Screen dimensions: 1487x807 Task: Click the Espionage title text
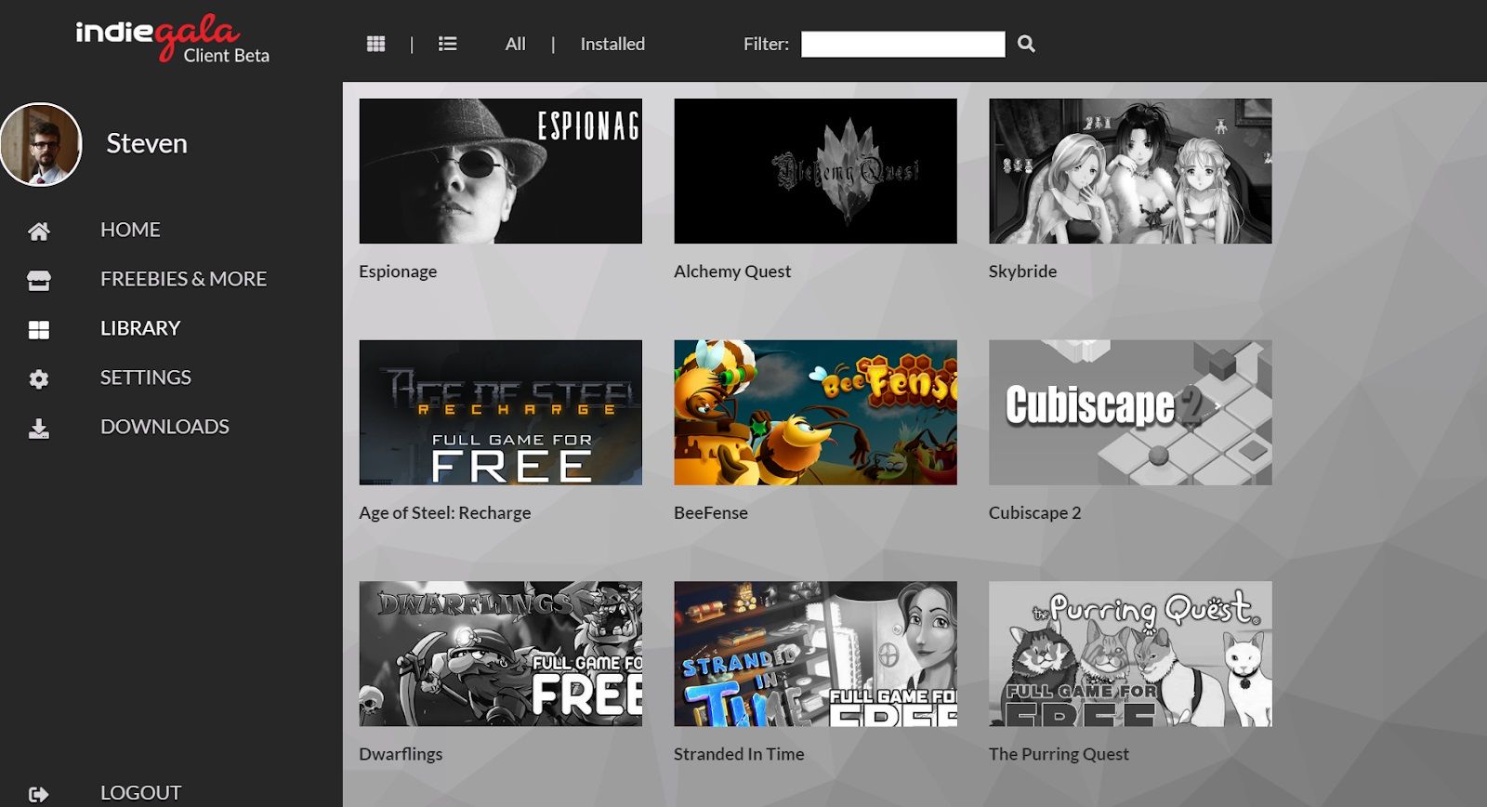click(398, 271)
